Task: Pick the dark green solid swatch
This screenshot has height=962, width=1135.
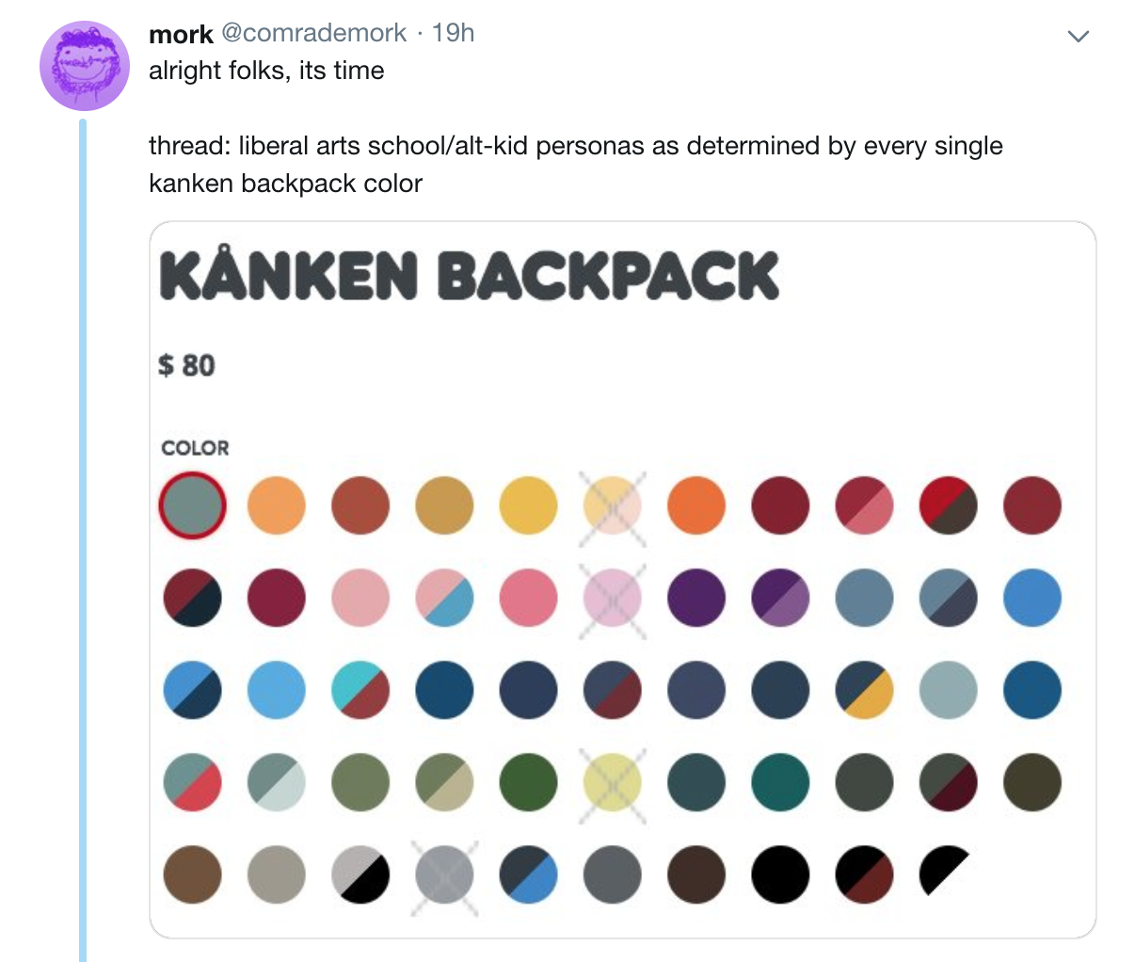Action: coord(528,782)
